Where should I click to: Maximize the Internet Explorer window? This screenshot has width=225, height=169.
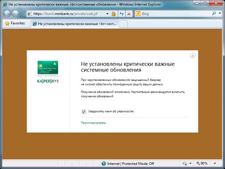coord(205,3)
